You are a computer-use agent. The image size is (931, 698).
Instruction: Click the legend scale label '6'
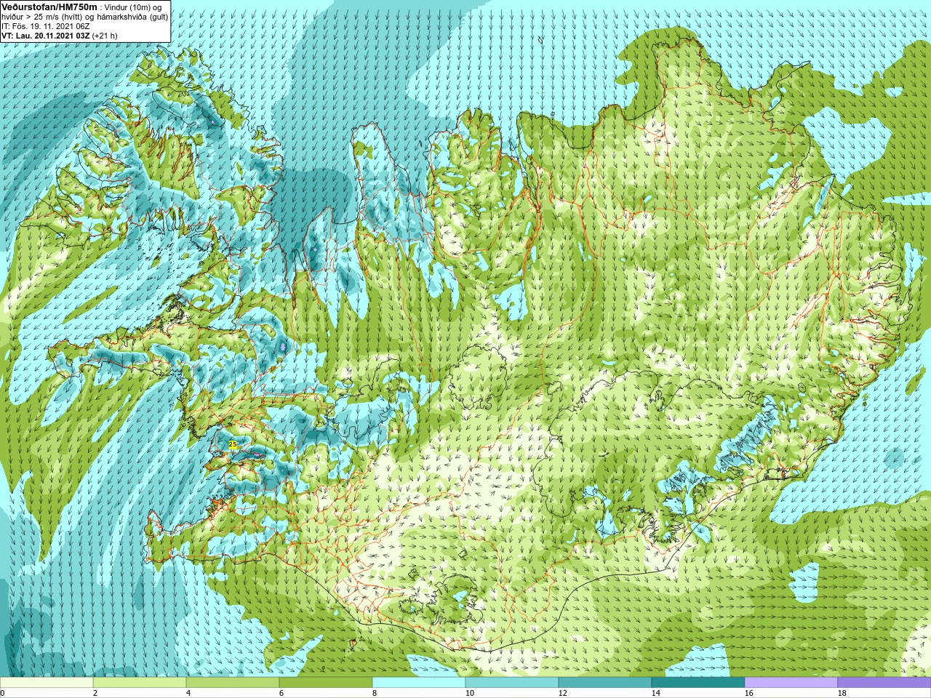(x=281, y=693)
